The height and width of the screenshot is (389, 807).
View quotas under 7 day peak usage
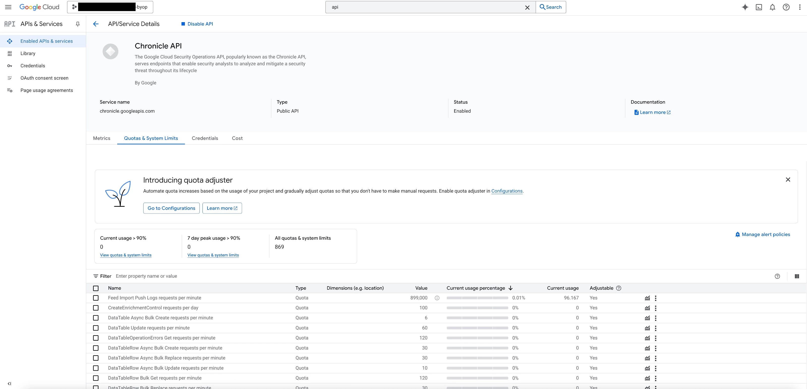click(213, 255)
